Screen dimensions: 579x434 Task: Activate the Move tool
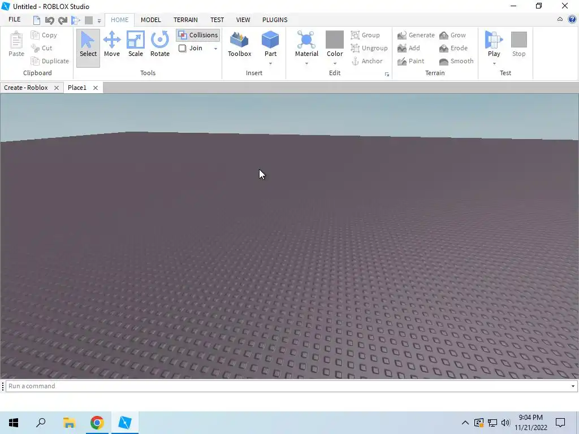tap(112, 45)
